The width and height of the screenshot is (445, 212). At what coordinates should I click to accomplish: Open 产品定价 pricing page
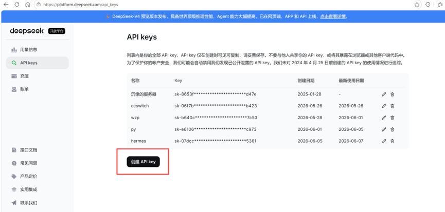tap(38, 177)
